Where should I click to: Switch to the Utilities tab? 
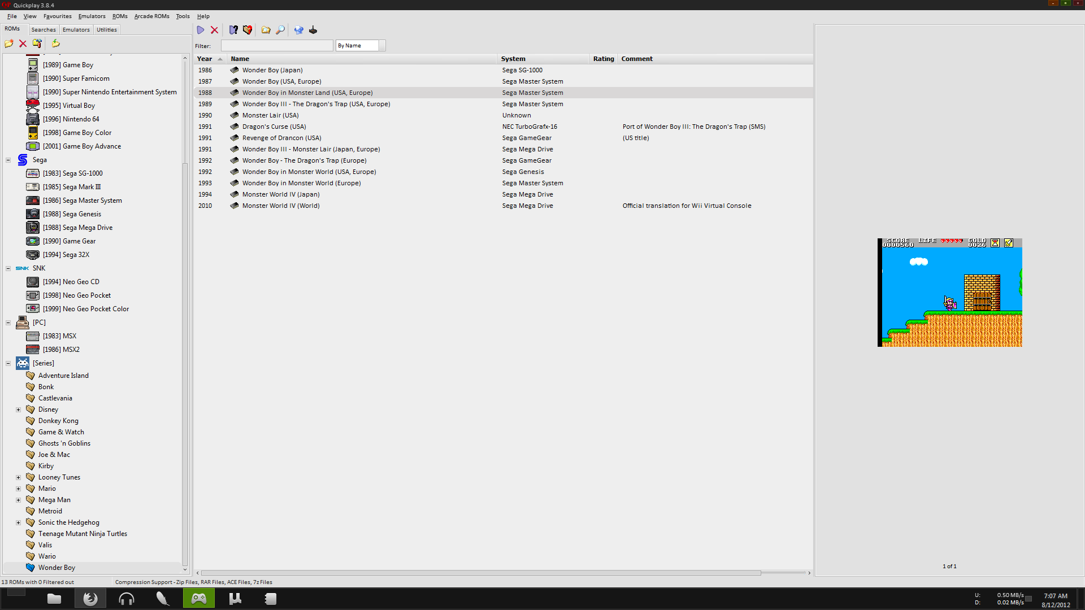coord(106,30)
